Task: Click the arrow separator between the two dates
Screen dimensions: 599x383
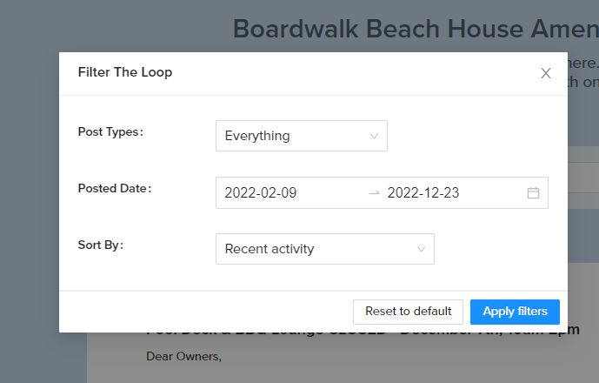Action: pos(374,193)
